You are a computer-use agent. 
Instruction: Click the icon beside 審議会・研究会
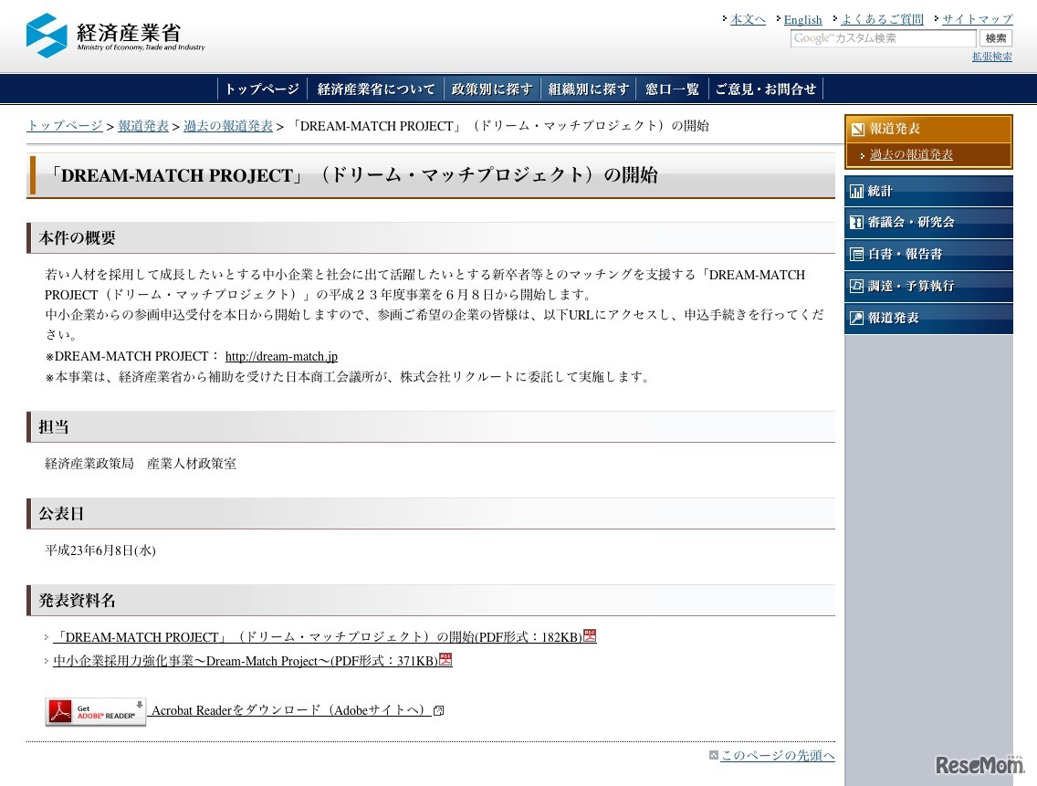pos(856,223)
